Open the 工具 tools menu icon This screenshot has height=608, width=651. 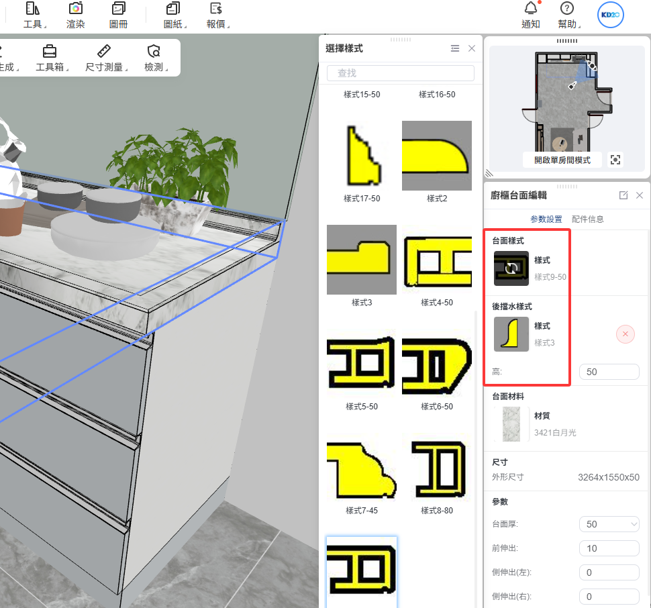pyautogui.click(x=32, y=9)
